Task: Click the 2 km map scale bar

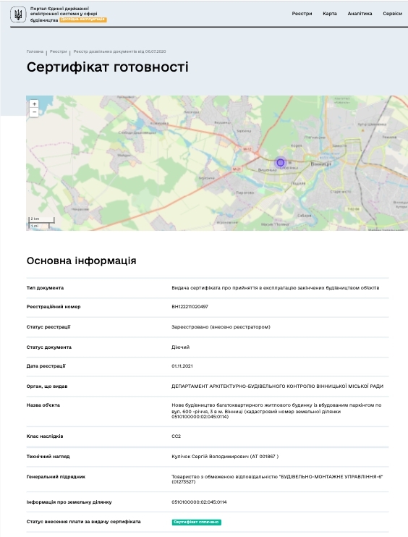Action: 41,219
